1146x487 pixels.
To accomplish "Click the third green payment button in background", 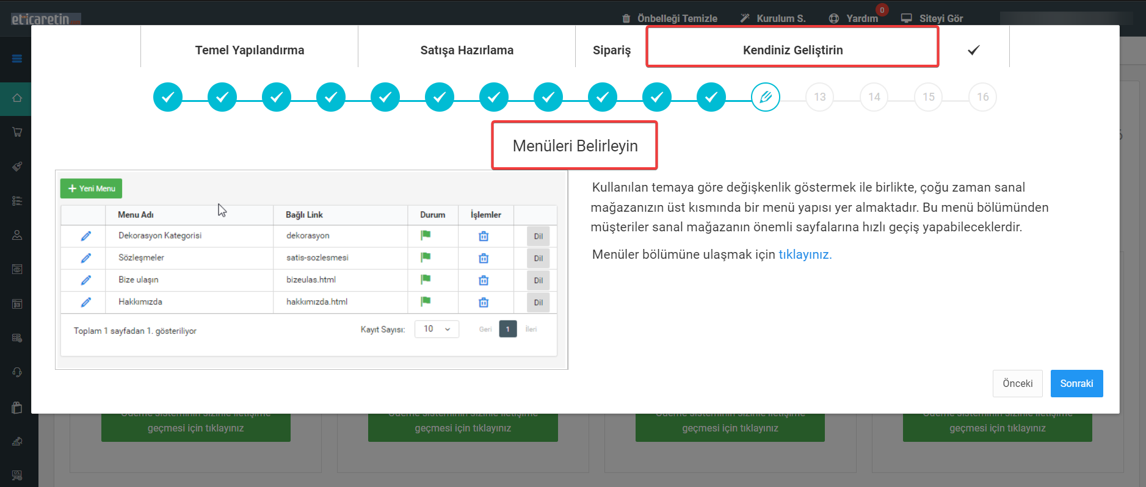I will (730, 427).
